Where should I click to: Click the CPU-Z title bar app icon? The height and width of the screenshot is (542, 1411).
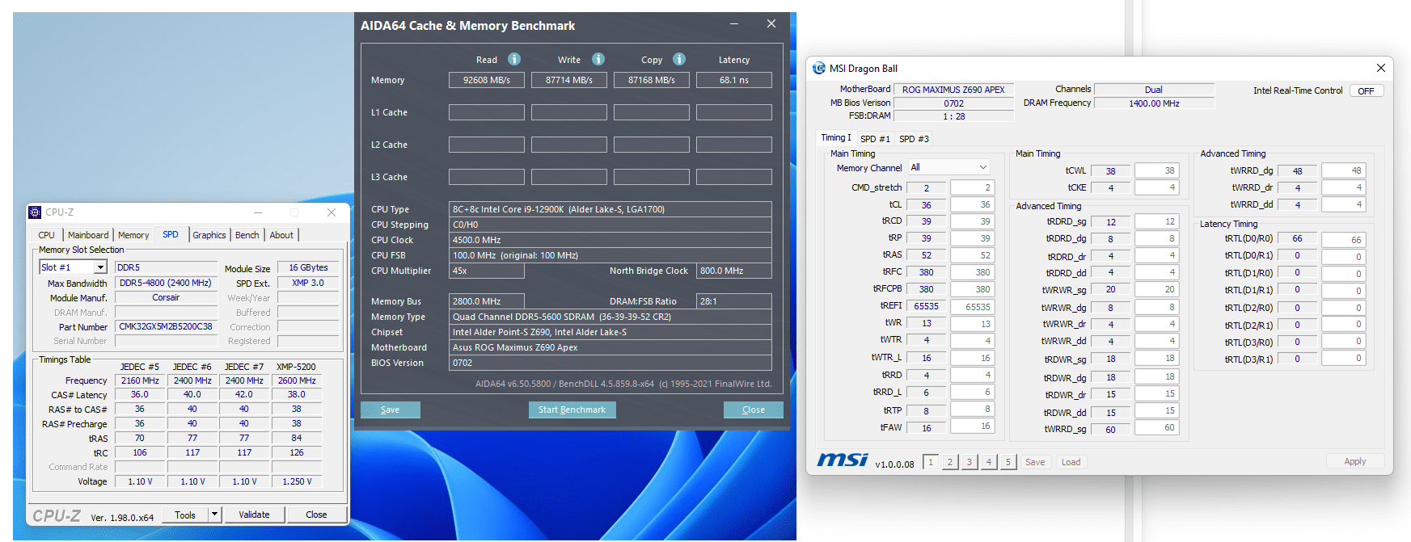35,212
